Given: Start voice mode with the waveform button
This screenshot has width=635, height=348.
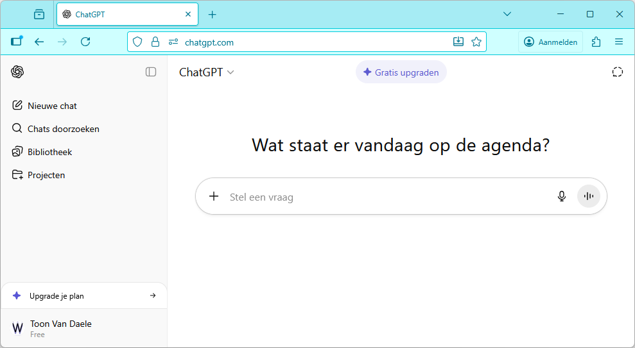Looking at the screenshot, I should click(x=588, y=197).
